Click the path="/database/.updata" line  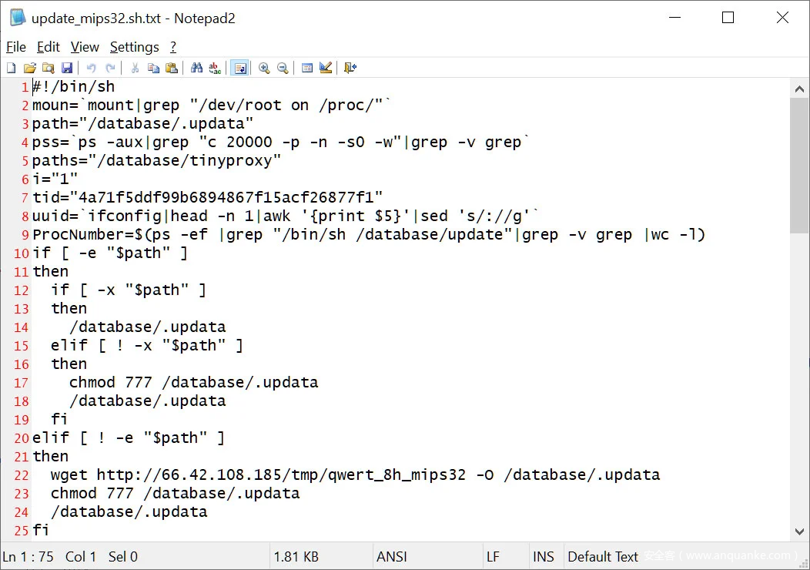tap(142, 123)
